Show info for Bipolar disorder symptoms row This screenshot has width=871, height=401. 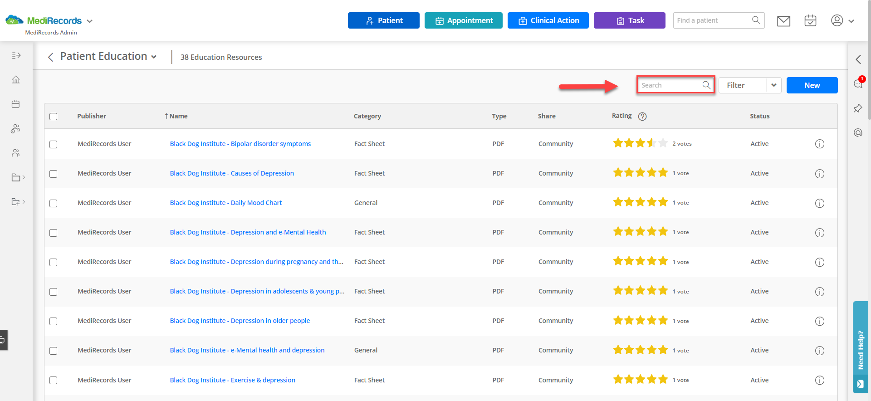(820, 144)
